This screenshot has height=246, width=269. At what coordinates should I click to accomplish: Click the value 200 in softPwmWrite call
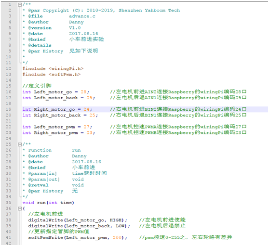117,237
